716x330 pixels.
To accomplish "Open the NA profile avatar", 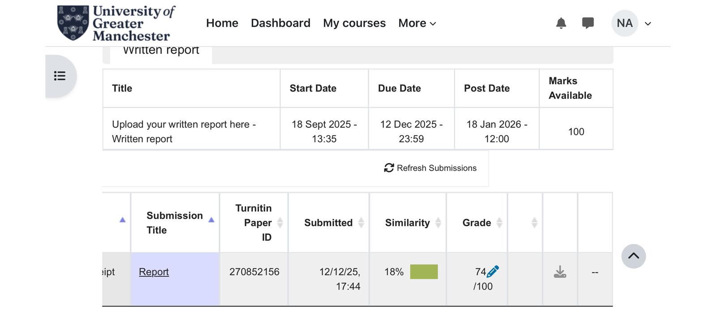I will pyautogui.click(x=624, y=23).
